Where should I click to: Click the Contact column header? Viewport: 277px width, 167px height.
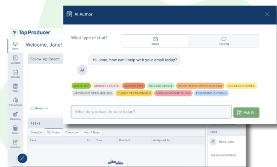134,140
